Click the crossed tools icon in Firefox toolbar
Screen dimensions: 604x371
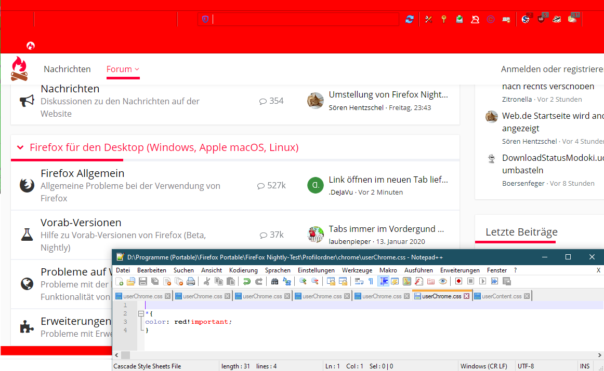pos(428,19)
